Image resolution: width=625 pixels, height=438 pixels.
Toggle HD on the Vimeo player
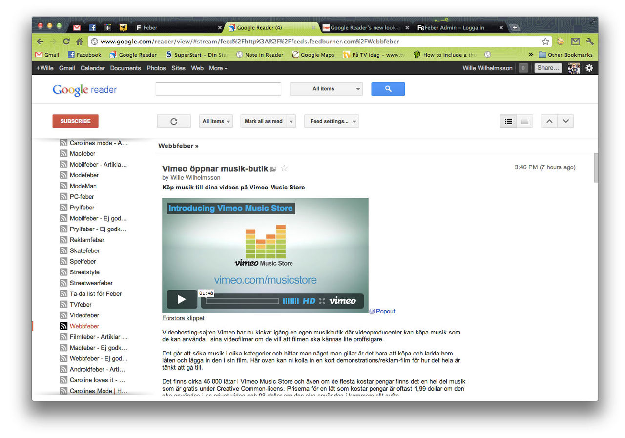(x=308, y=301)
